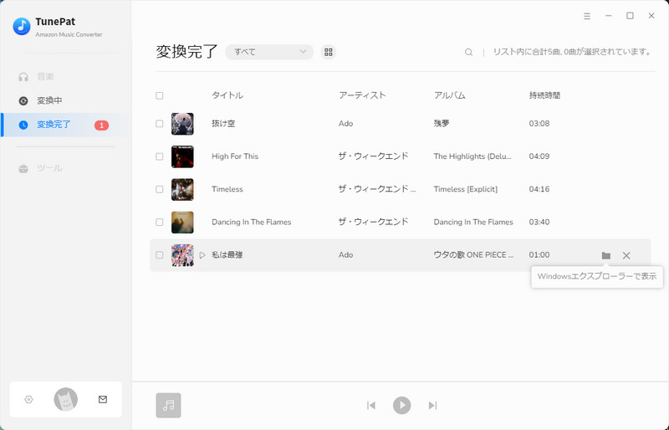Click duration 04:16
Image resolution: width=669 pixels, height=430 pixels.
(539, 189)
